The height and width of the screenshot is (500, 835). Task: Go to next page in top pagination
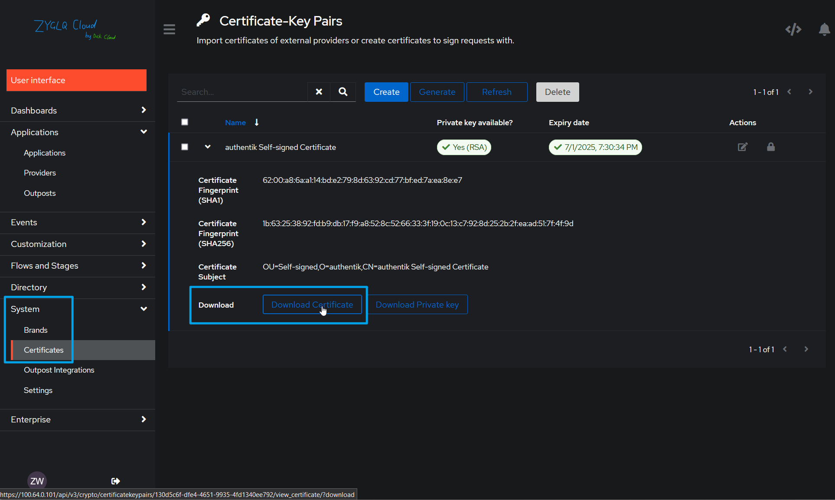pyautogui.click(x=810, y=92)
